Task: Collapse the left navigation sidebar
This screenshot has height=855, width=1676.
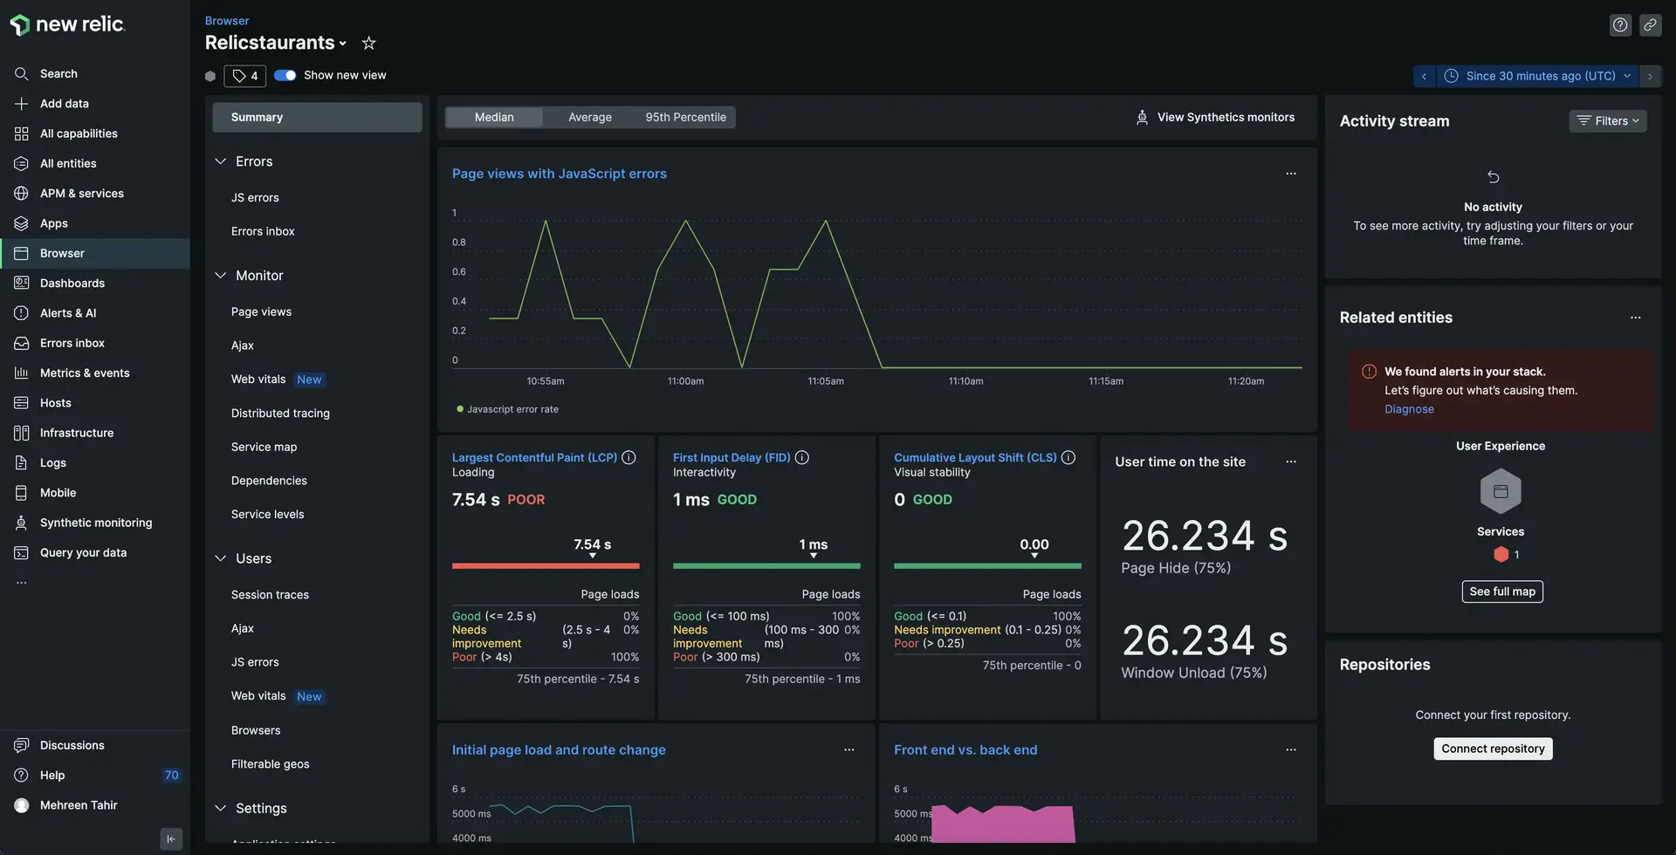Action: coord(171,839)
